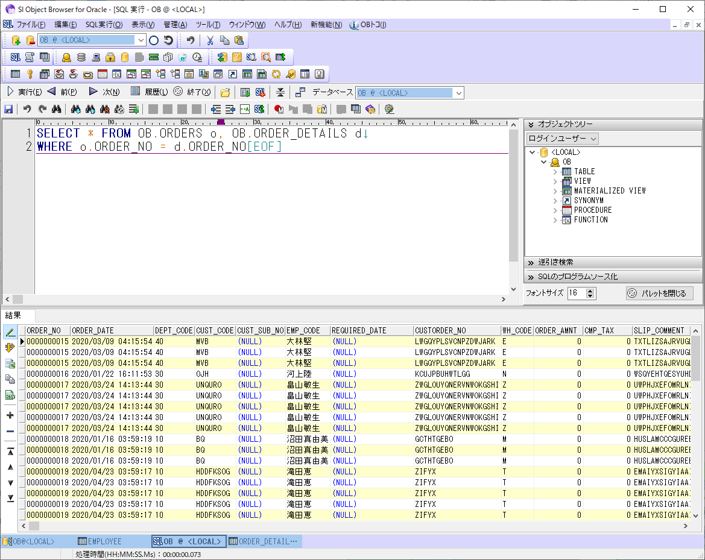This screenshot has height=560, width=705.
Task: Click the パレットを閉じる button
Action: 659,294
